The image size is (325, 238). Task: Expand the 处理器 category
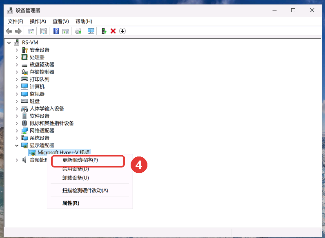point(17,57)
